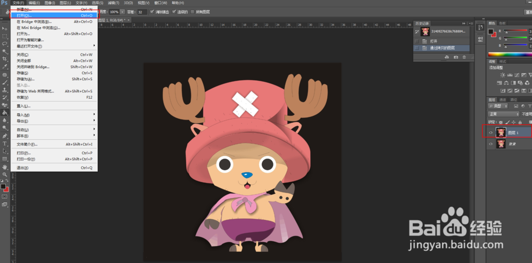
Task: Select the Path Selection tool
Action: tap(5, 151)
